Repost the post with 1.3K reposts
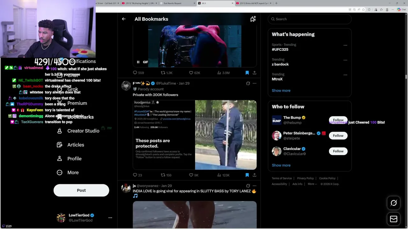Screen dimensions: 408x229 click(x=166, y=73)
